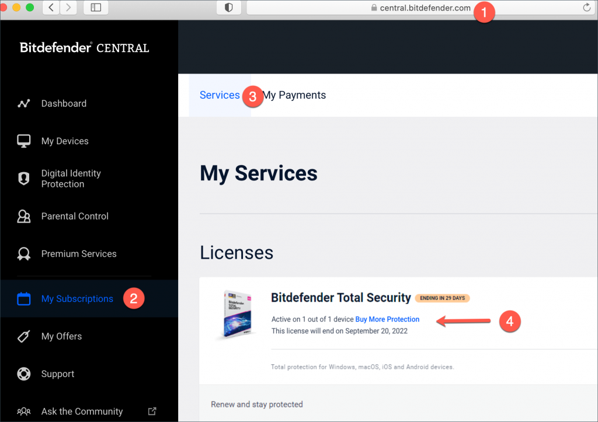Click the Safari privacy shield icon

(x=228, y=8)
